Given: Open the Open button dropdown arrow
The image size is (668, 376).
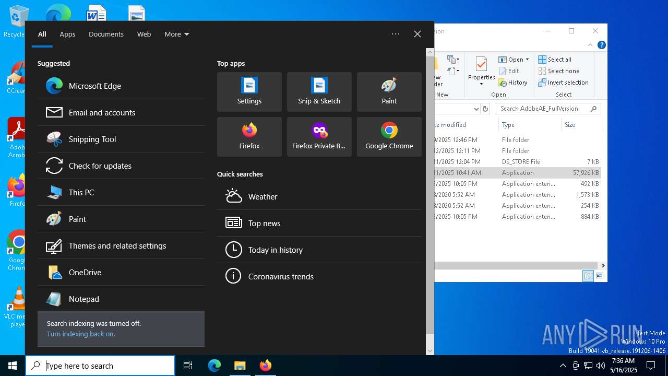Looking at the screenshot, I should tap(527, 60).
